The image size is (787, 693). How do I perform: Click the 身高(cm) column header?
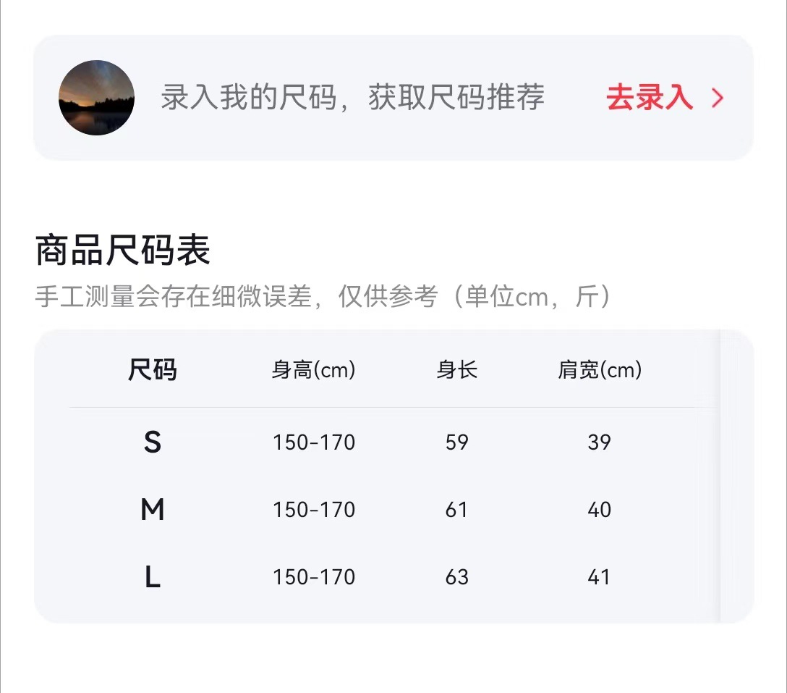(313, 370)
